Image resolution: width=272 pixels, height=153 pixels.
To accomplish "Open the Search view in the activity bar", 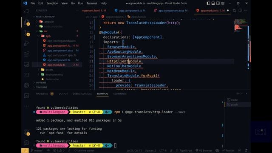I will [x=26, y=11].
